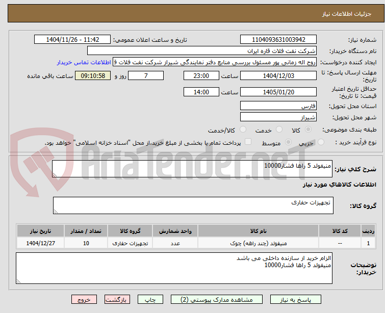Select the کالا/خدمت radio button
This screenshot has height=313, width=385.
243,129
